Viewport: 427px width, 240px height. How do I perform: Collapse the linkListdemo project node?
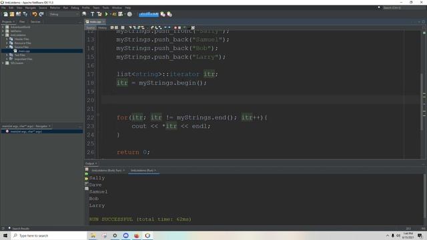point(3,35)
